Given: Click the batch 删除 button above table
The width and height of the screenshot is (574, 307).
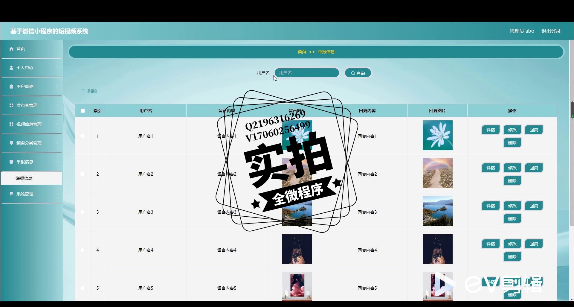Looking at the screenshot, I should 89,91.
